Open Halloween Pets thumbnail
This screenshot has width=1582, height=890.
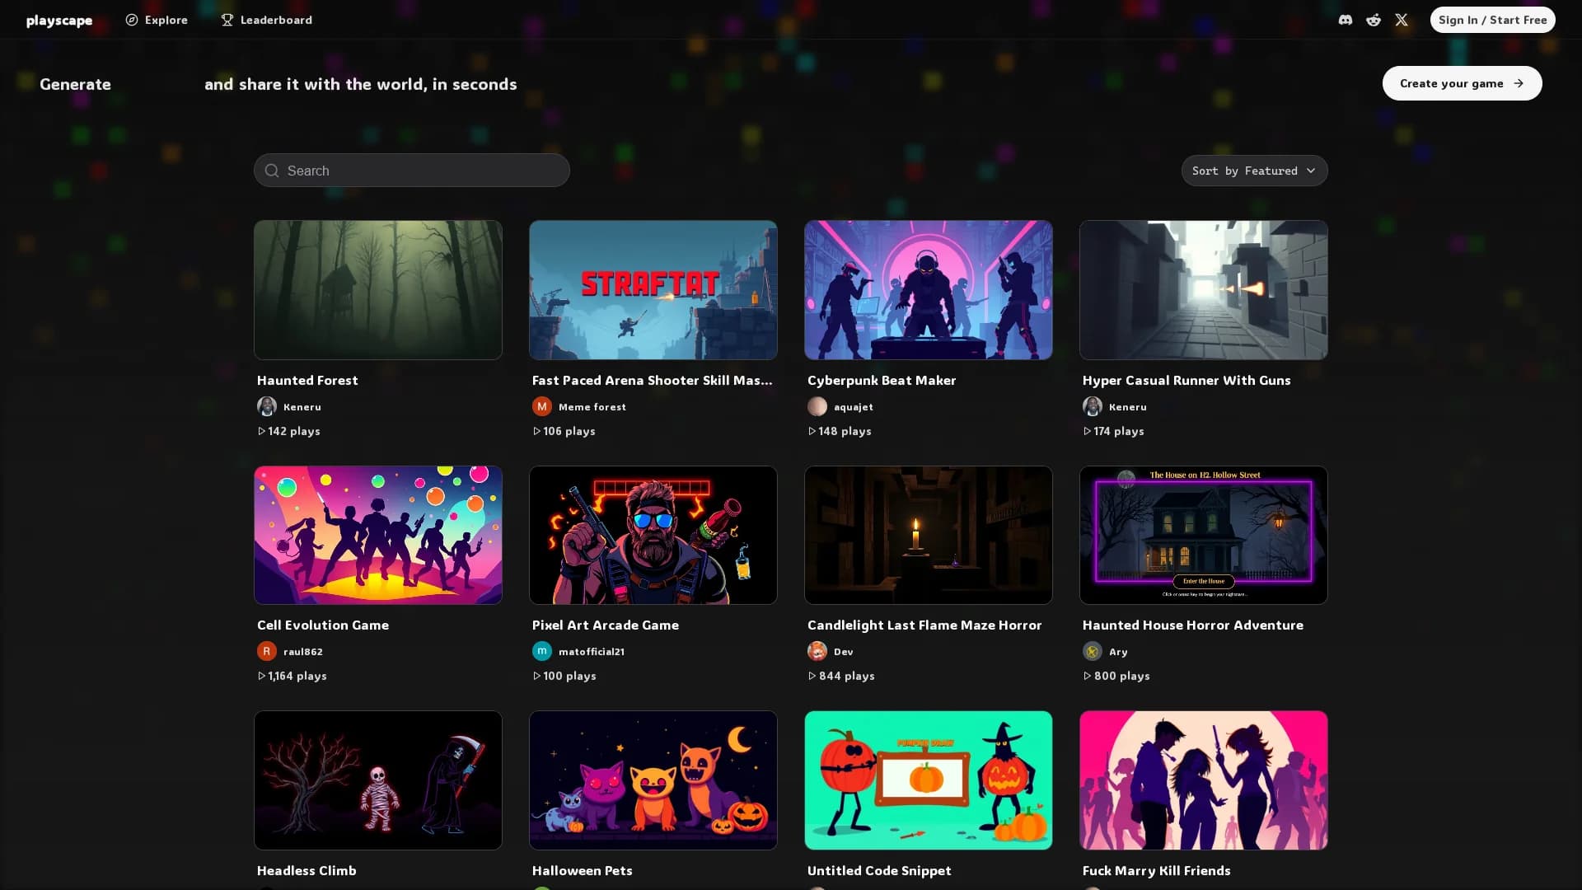tap(653, 780)
